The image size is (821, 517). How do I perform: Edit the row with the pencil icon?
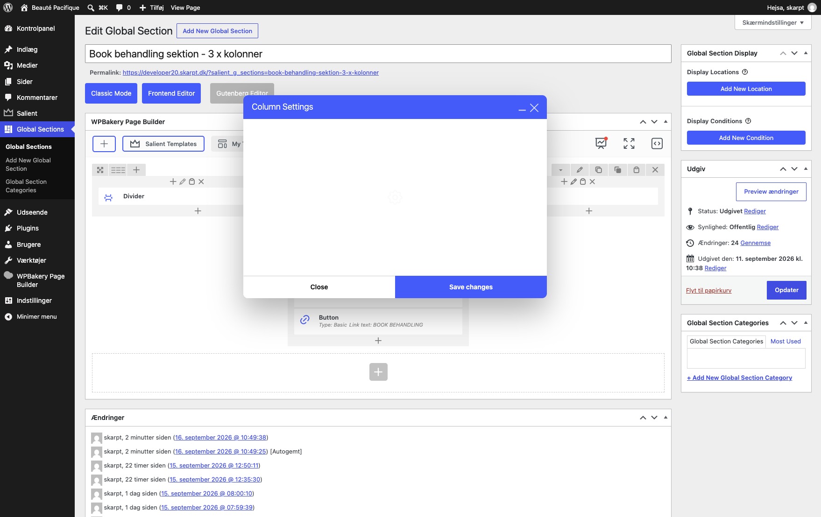pyautogui.click(x=580, y=170)
